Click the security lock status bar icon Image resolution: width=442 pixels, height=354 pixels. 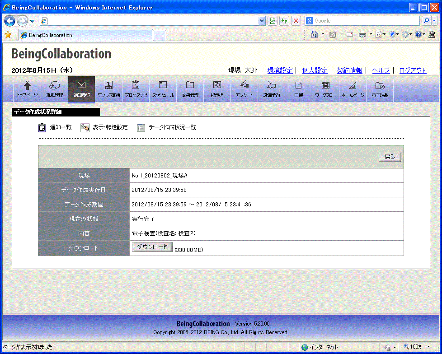click(x=388, y=347)
